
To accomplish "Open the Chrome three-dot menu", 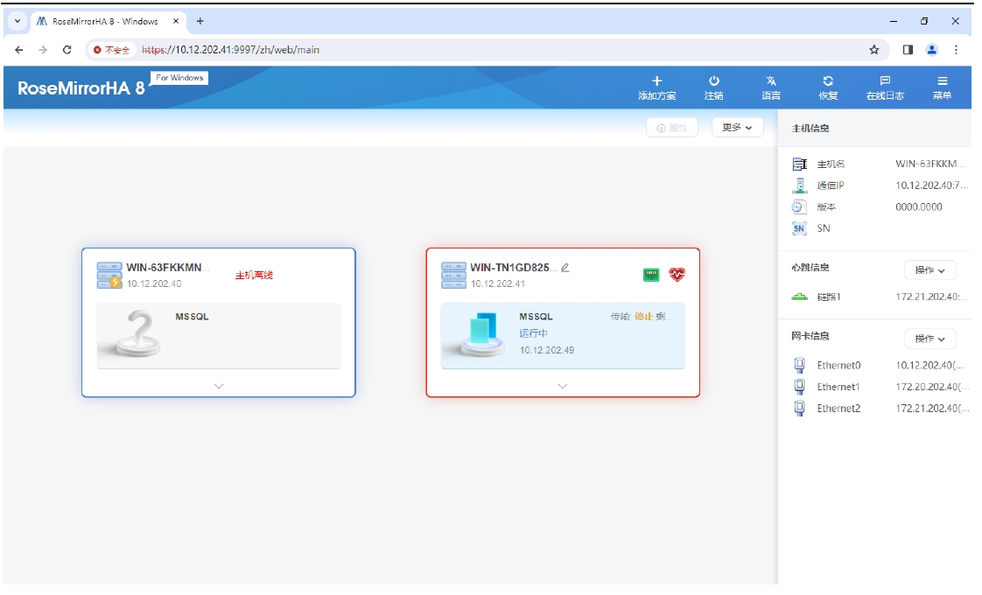I will click(956, 50).
